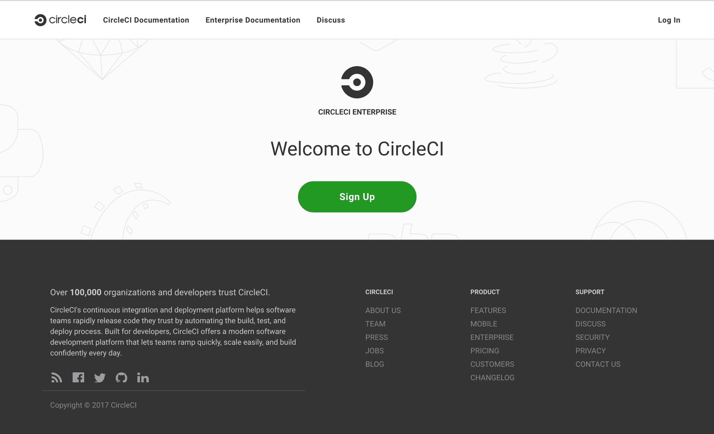Open the About Us footer link
Screen dimensions: 714x434
383,310
